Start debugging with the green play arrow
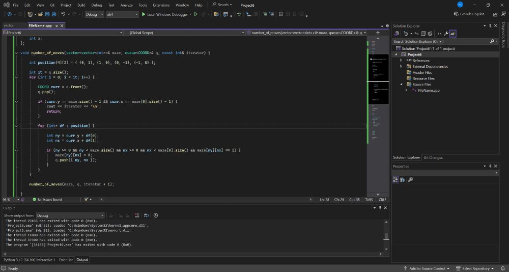The image size is (509, 272). 144,14
